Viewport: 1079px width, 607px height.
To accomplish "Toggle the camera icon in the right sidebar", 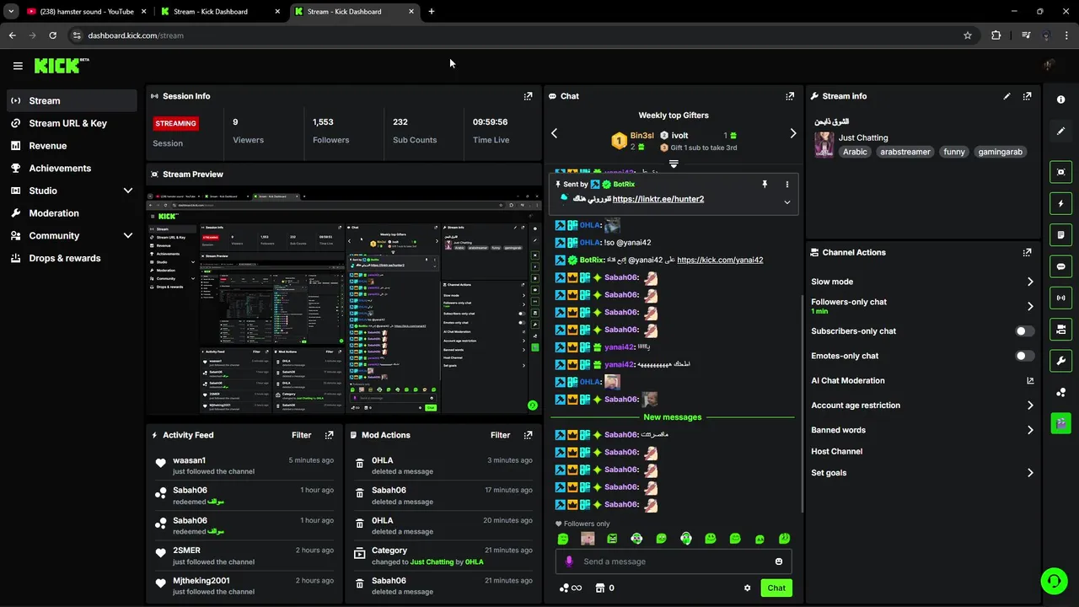I will click(x=1060, y=329).
